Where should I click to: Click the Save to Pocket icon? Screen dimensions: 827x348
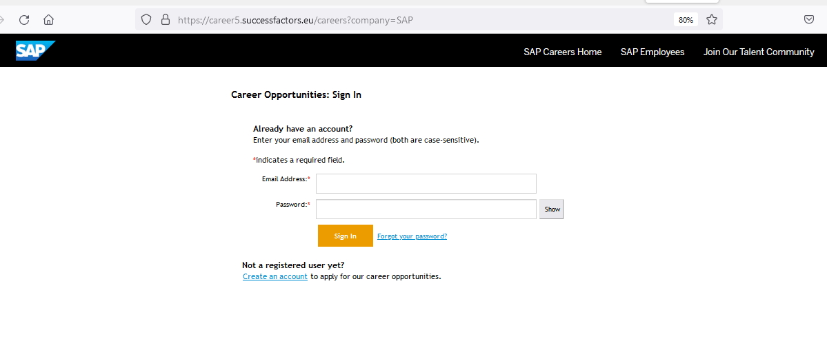pyautogui.click(x=809, y=20)
